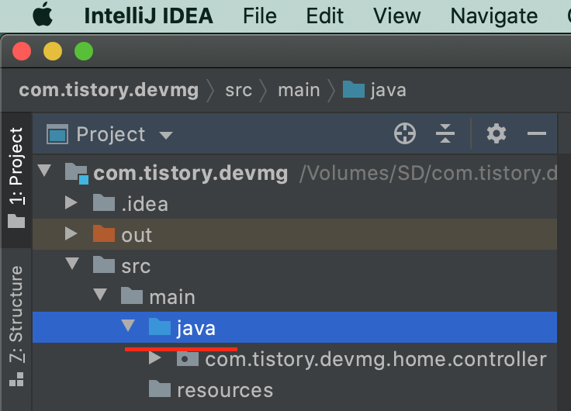Screen dimensions: 571x411
Task: Collapse all tree nodes icon
Action: (445, 133)
